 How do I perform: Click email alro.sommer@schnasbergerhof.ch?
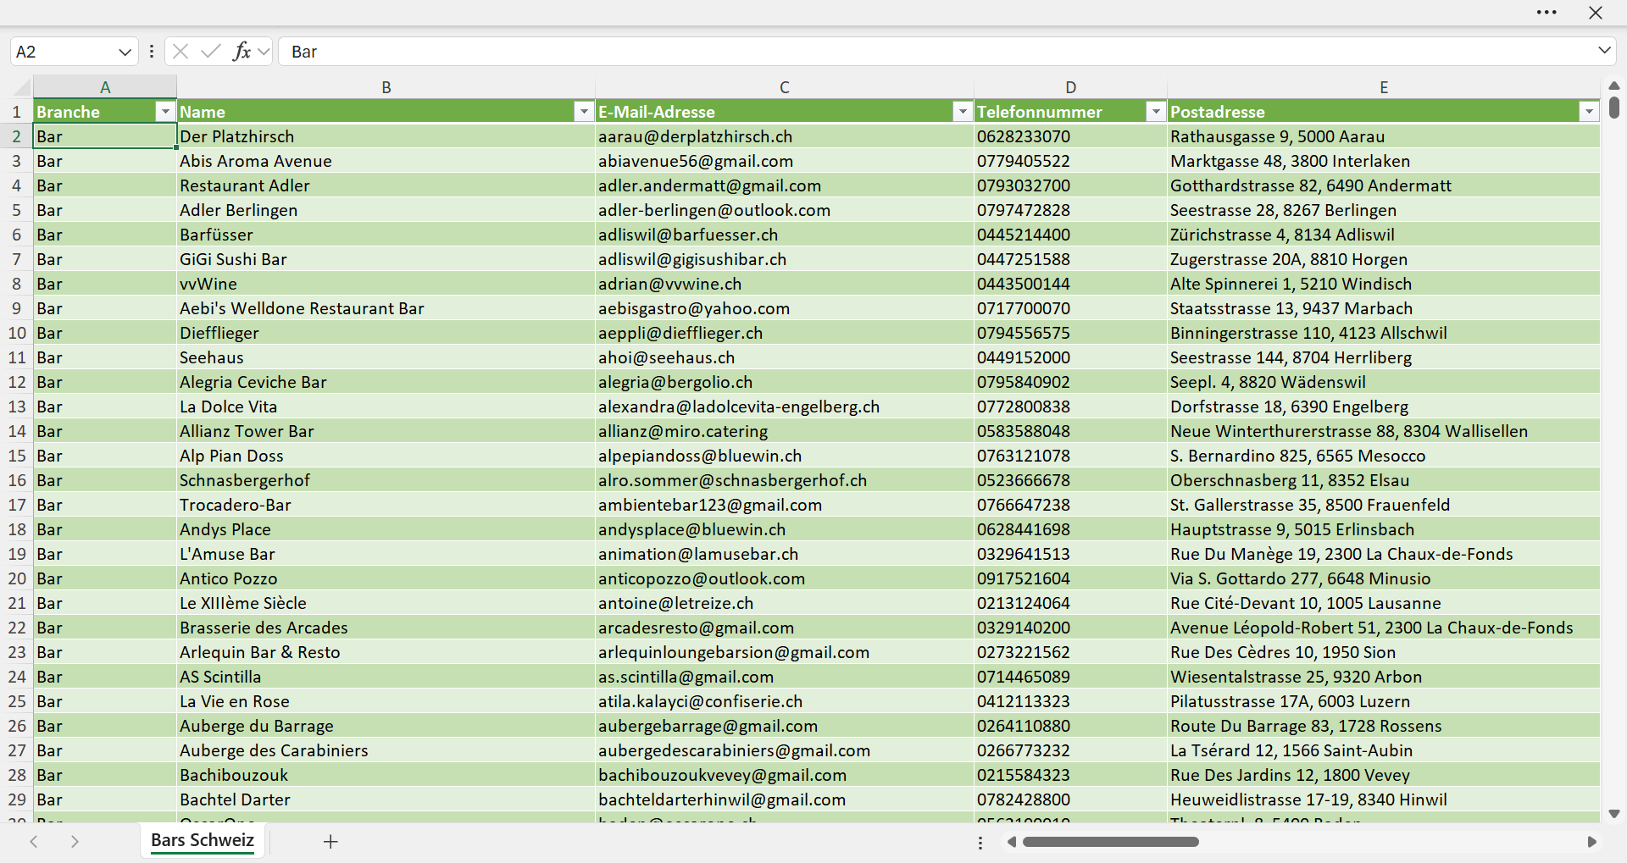click(x=785, y=480)
